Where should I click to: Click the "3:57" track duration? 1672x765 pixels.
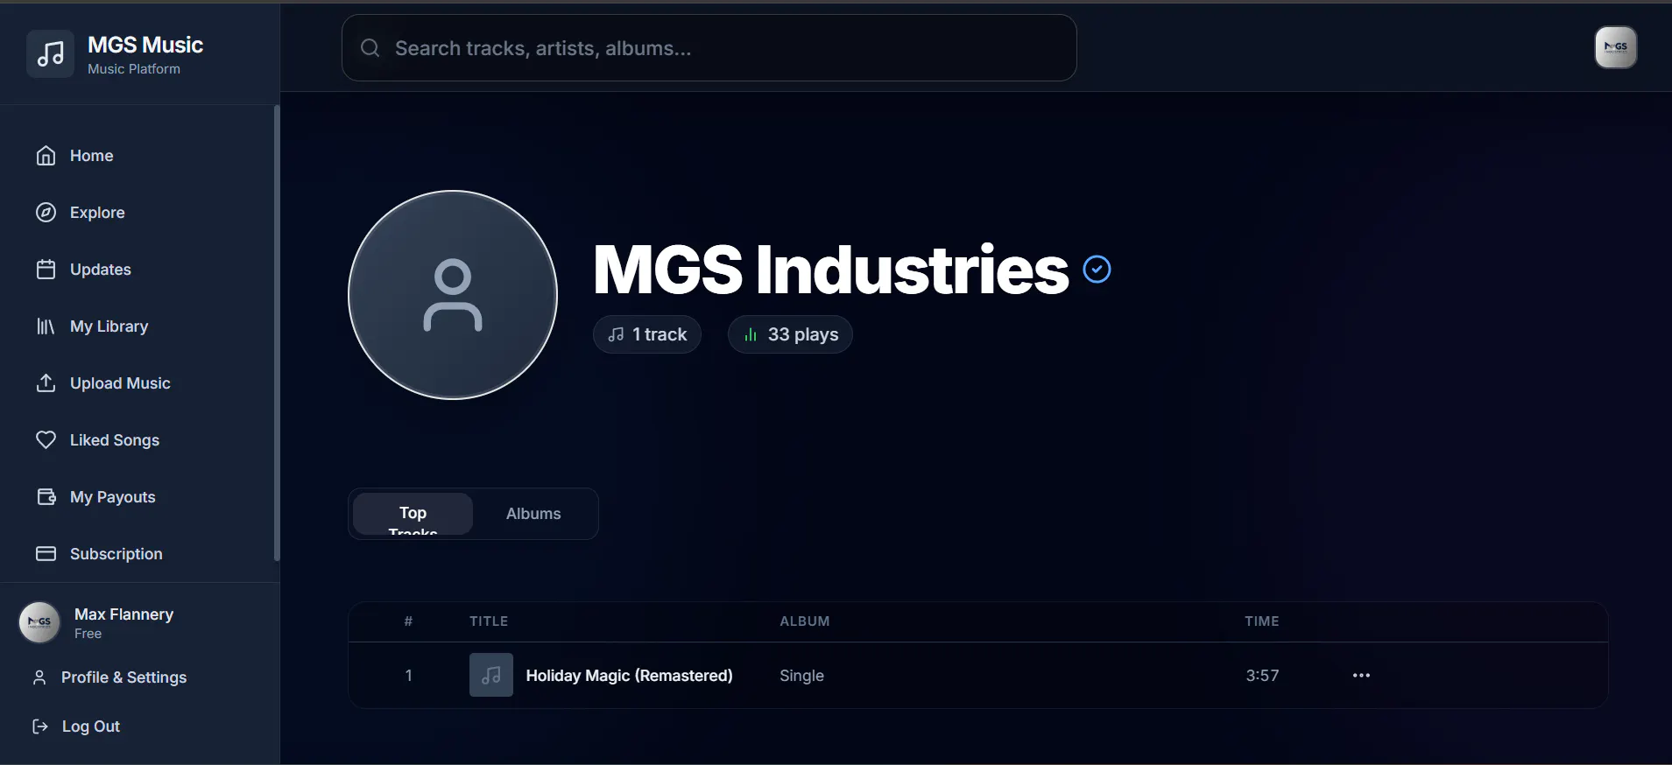point(1262,676)
